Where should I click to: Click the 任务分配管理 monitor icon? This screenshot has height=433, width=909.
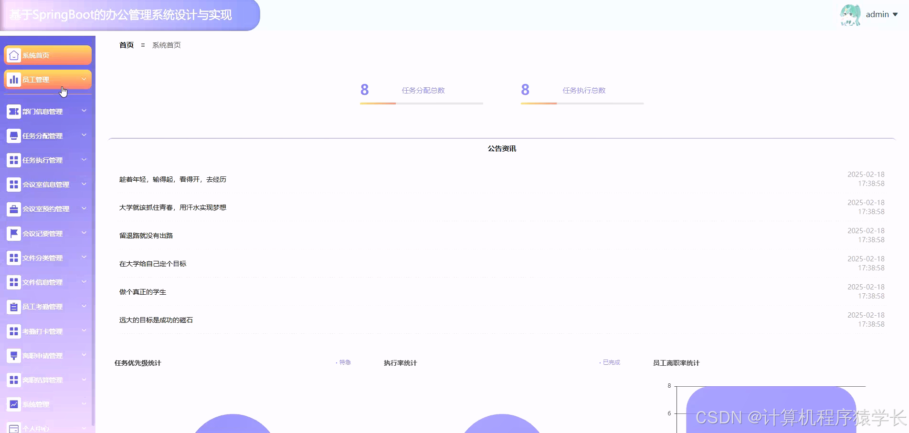point(13,135)
